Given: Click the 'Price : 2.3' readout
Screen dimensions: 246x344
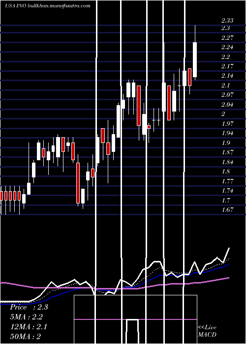Looking at the screenshot, I should (x=29, y=307).
